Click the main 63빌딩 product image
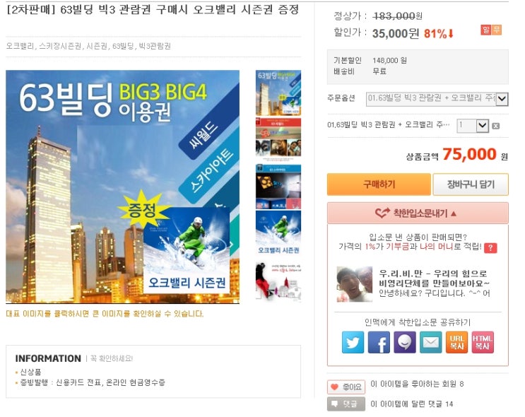 coord(122,187)
